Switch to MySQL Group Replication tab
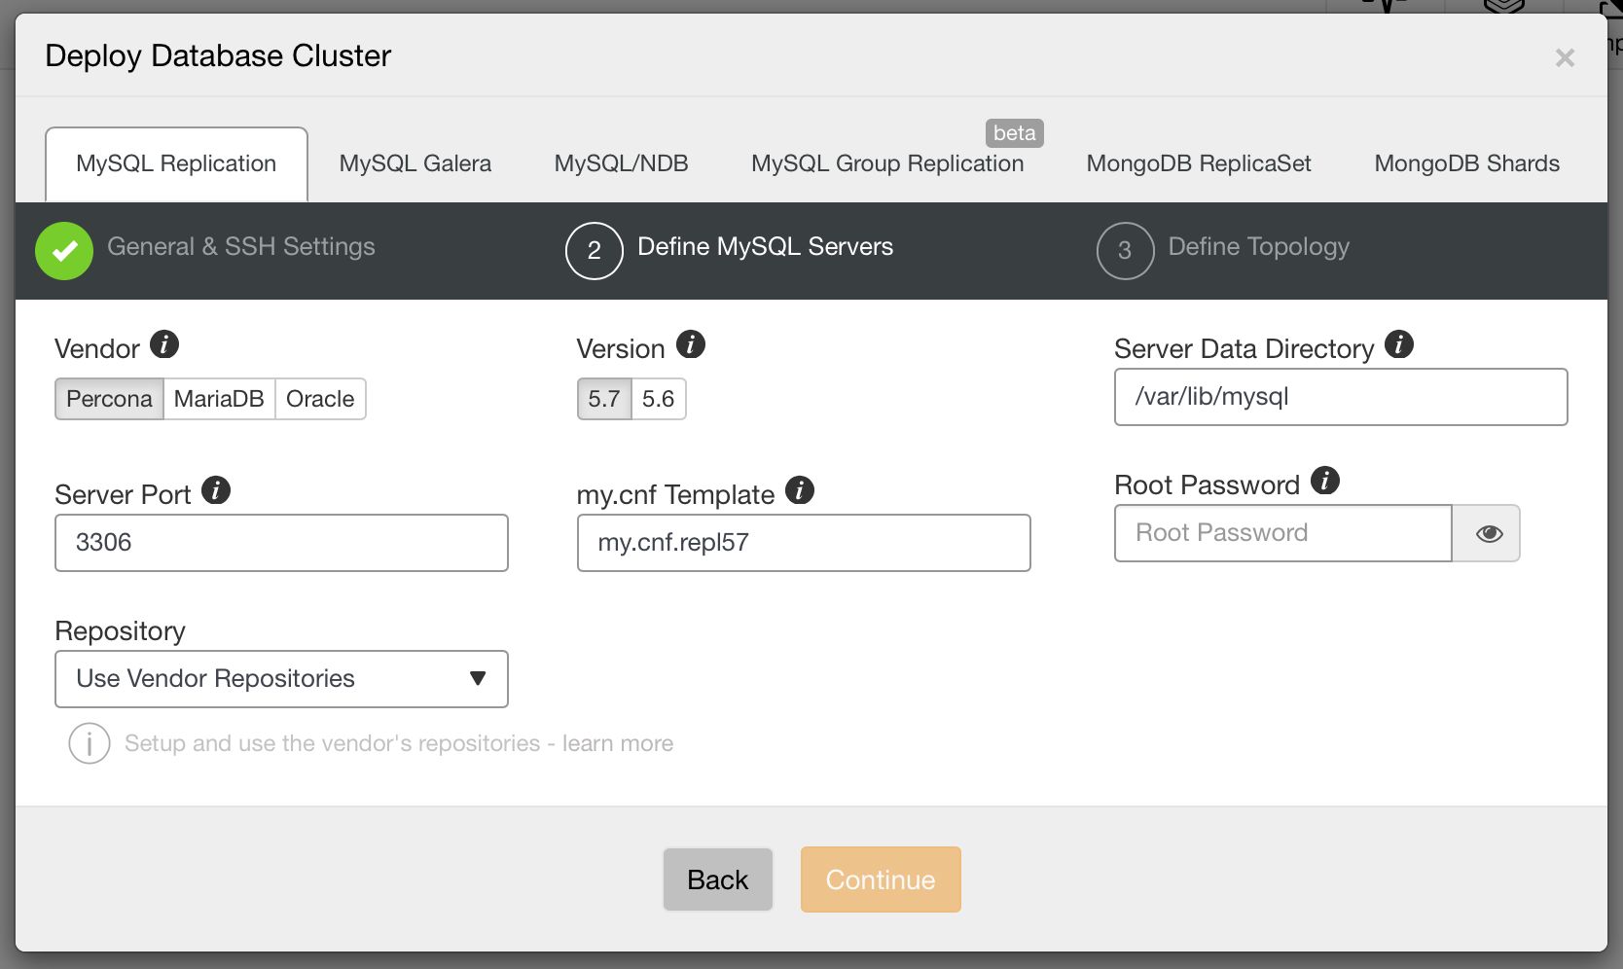Screen dimensions: 1623x969 [x=887, y=163]
